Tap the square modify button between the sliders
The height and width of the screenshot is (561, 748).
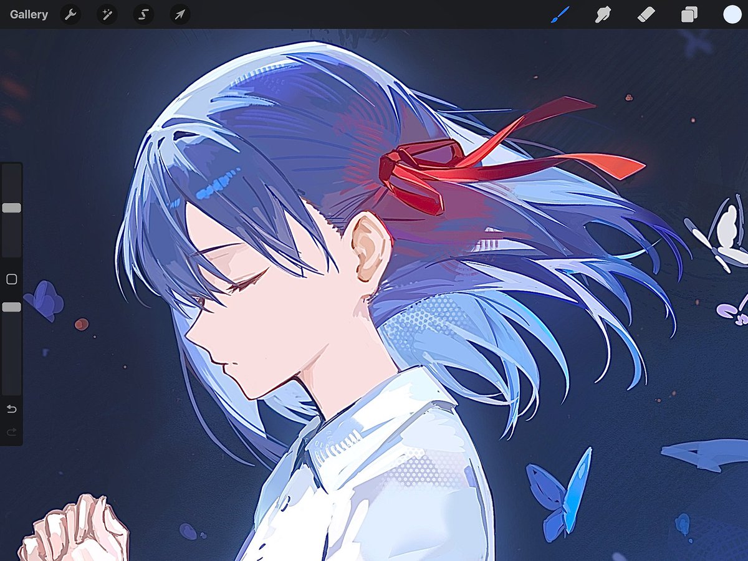pyautogui.click(x=11, y=279)
